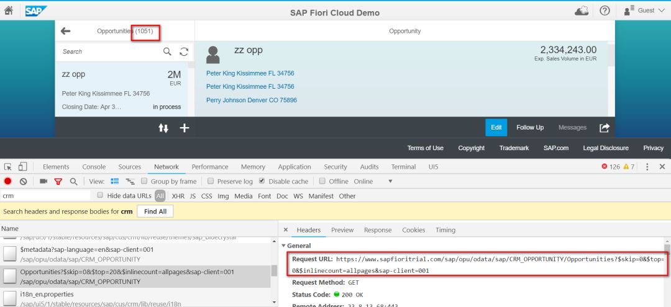671x307 pixels.
Task: Refresh the opportunities list
Action: pos(184,51)
